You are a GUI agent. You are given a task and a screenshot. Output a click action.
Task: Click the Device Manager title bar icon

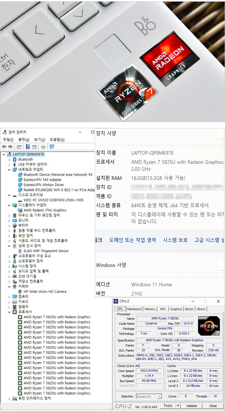[x=4, y=132]
